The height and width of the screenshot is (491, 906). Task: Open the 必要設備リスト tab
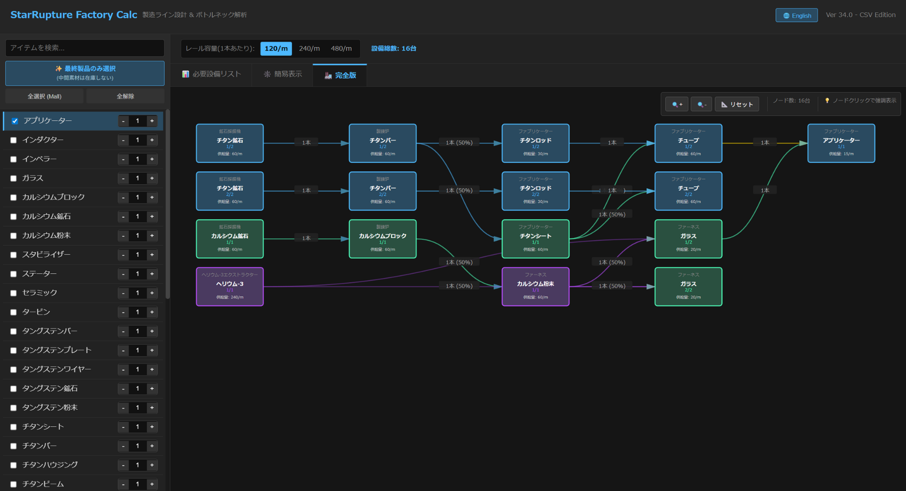[x=211, y=74]
